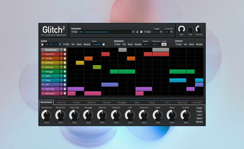This screenshot has height=149, width=244.
Task: Randomize Retrigger using its row dice icon
Action: pos(65,72)
